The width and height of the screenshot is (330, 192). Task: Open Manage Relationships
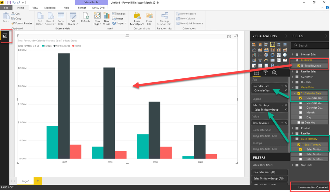[x=165, y=18]
